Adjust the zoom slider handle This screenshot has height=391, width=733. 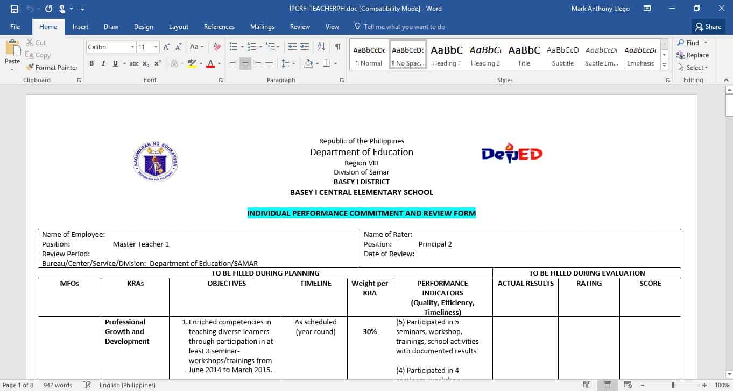[673, 385]
